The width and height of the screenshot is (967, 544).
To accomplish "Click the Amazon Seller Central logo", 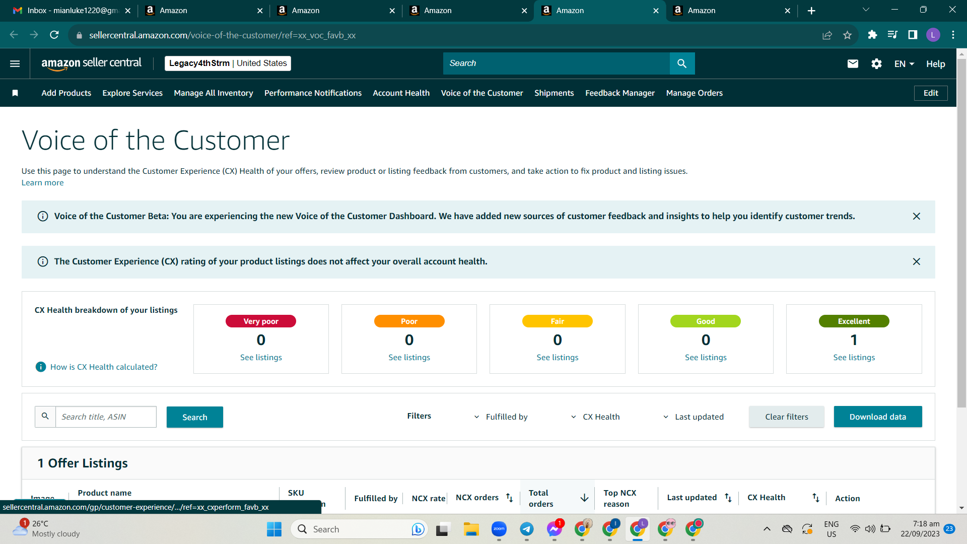I will 91,63.
